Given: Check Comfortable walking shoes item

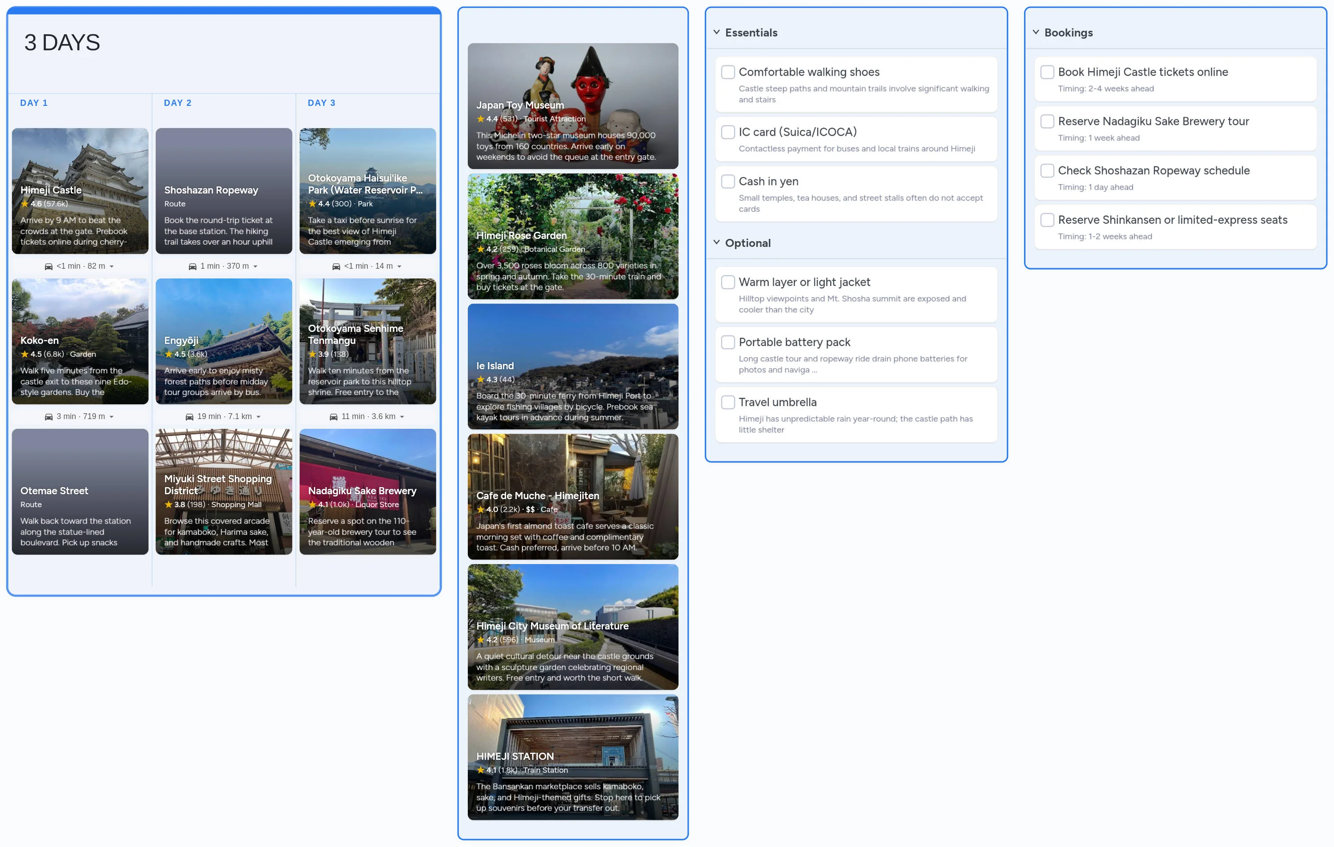Looking at the screenshot, I should point(728,72).
